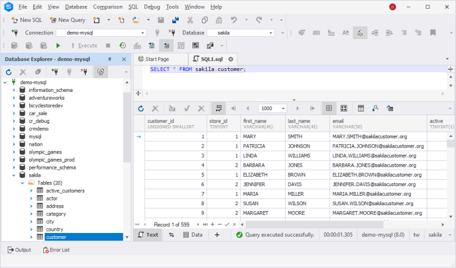Switch results to card view
Viewport: 456px width, 268px height.
(x=344, y=109)
